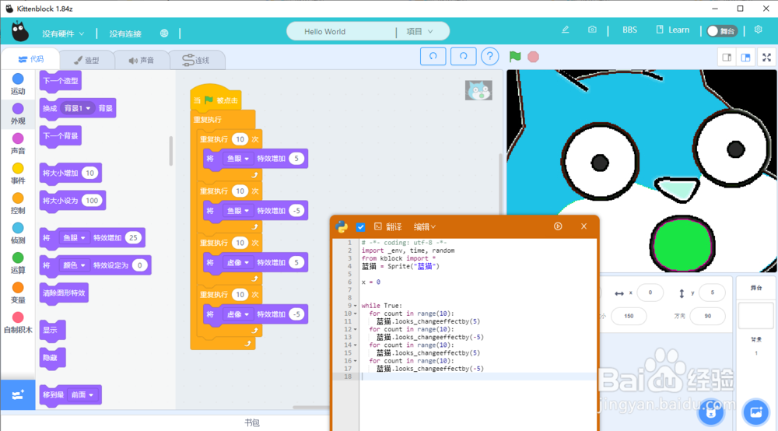Click the pencil edit icon in header
Screen dimensions: 778x431
coord(565,30)
